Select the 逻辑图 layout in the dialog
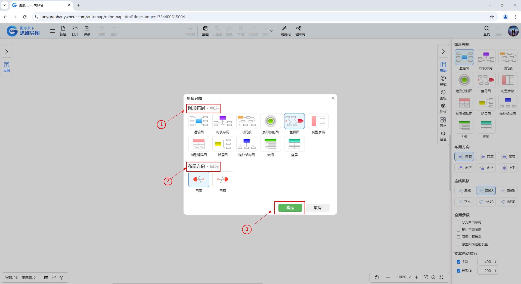521x284 pixels. [199, 121]
